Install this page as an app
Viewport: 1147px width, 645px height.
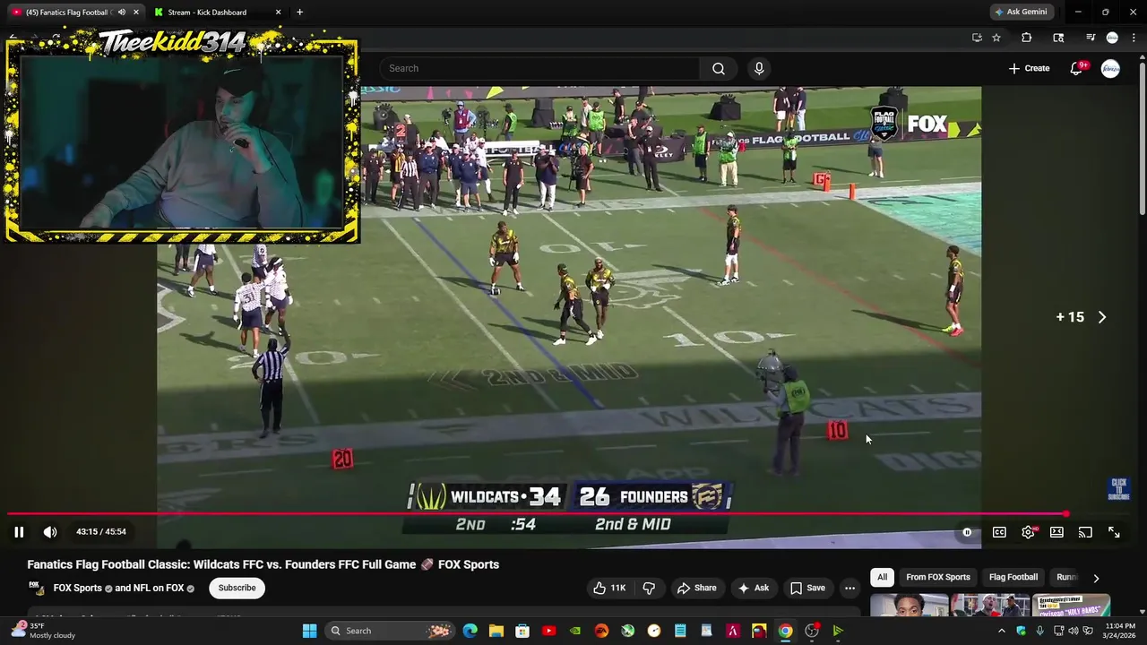point(977,38)
